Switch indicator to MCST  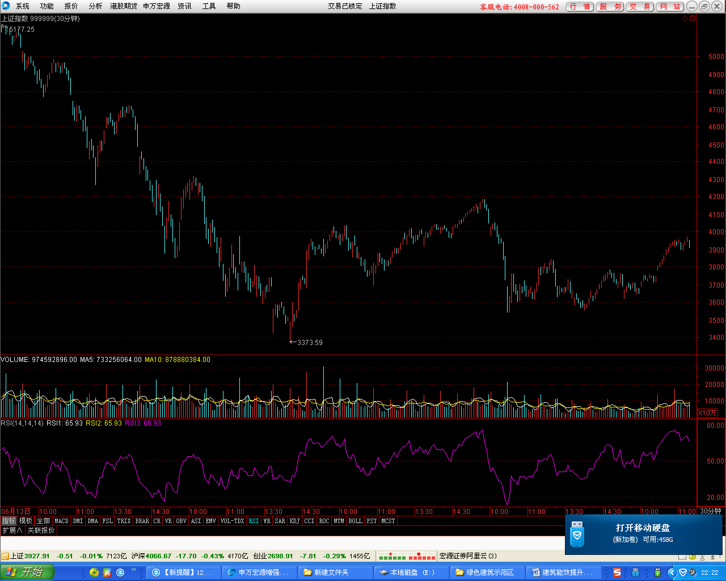388,521
